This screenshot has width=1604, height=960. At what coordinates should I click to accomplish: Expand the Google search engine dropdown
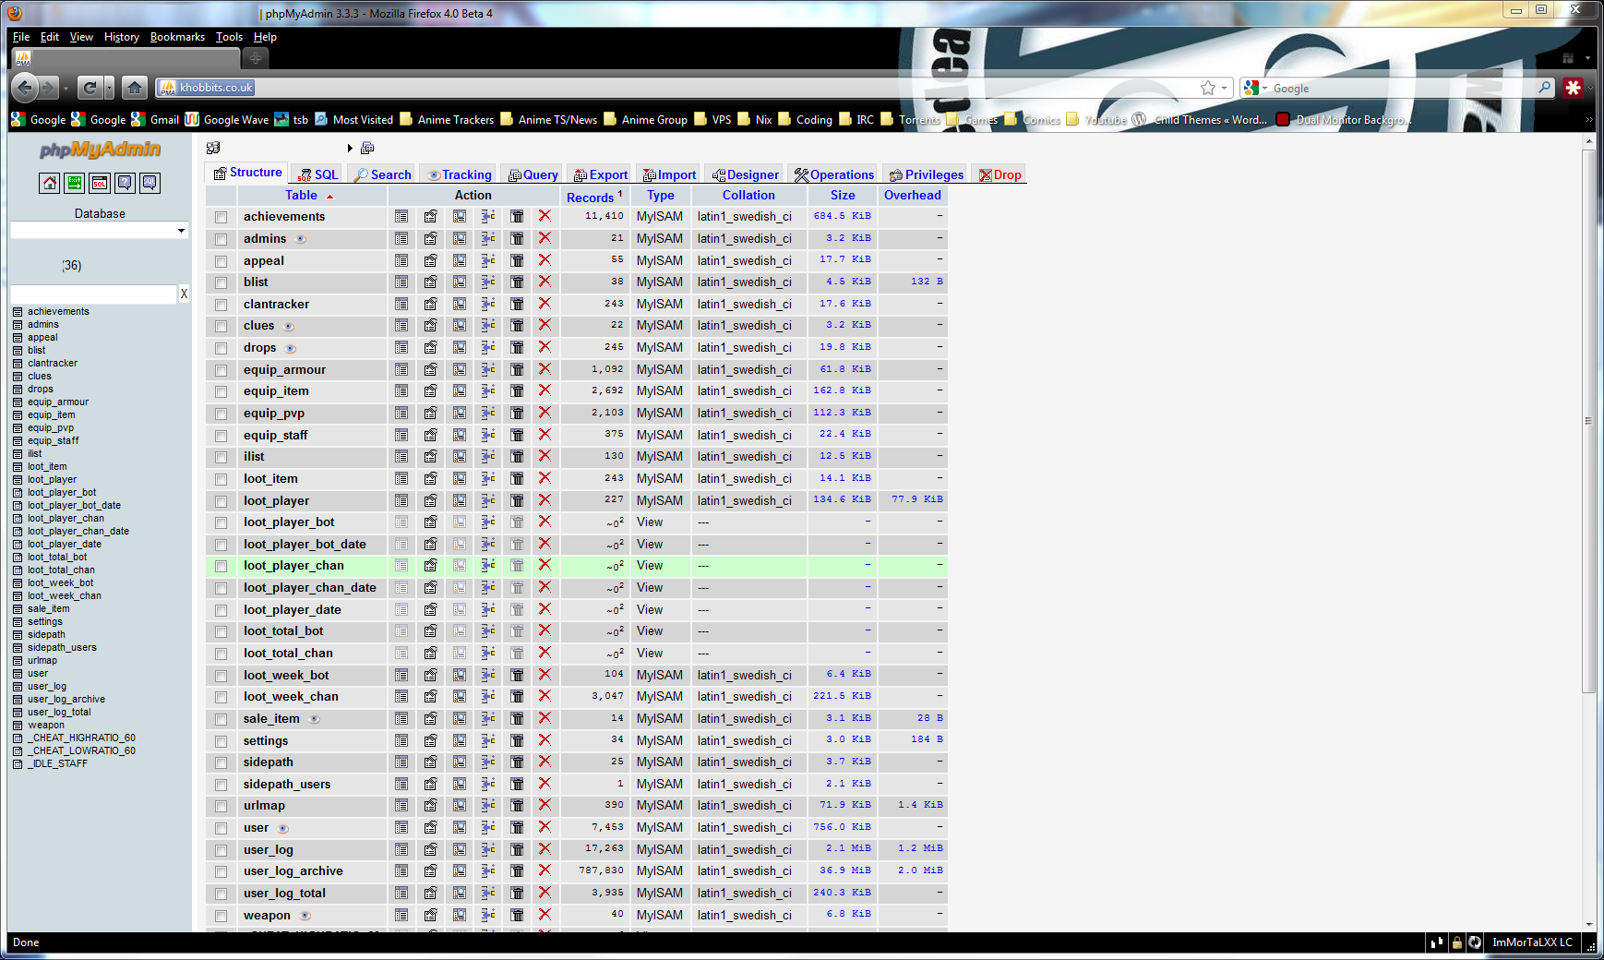pos(1265,89)
